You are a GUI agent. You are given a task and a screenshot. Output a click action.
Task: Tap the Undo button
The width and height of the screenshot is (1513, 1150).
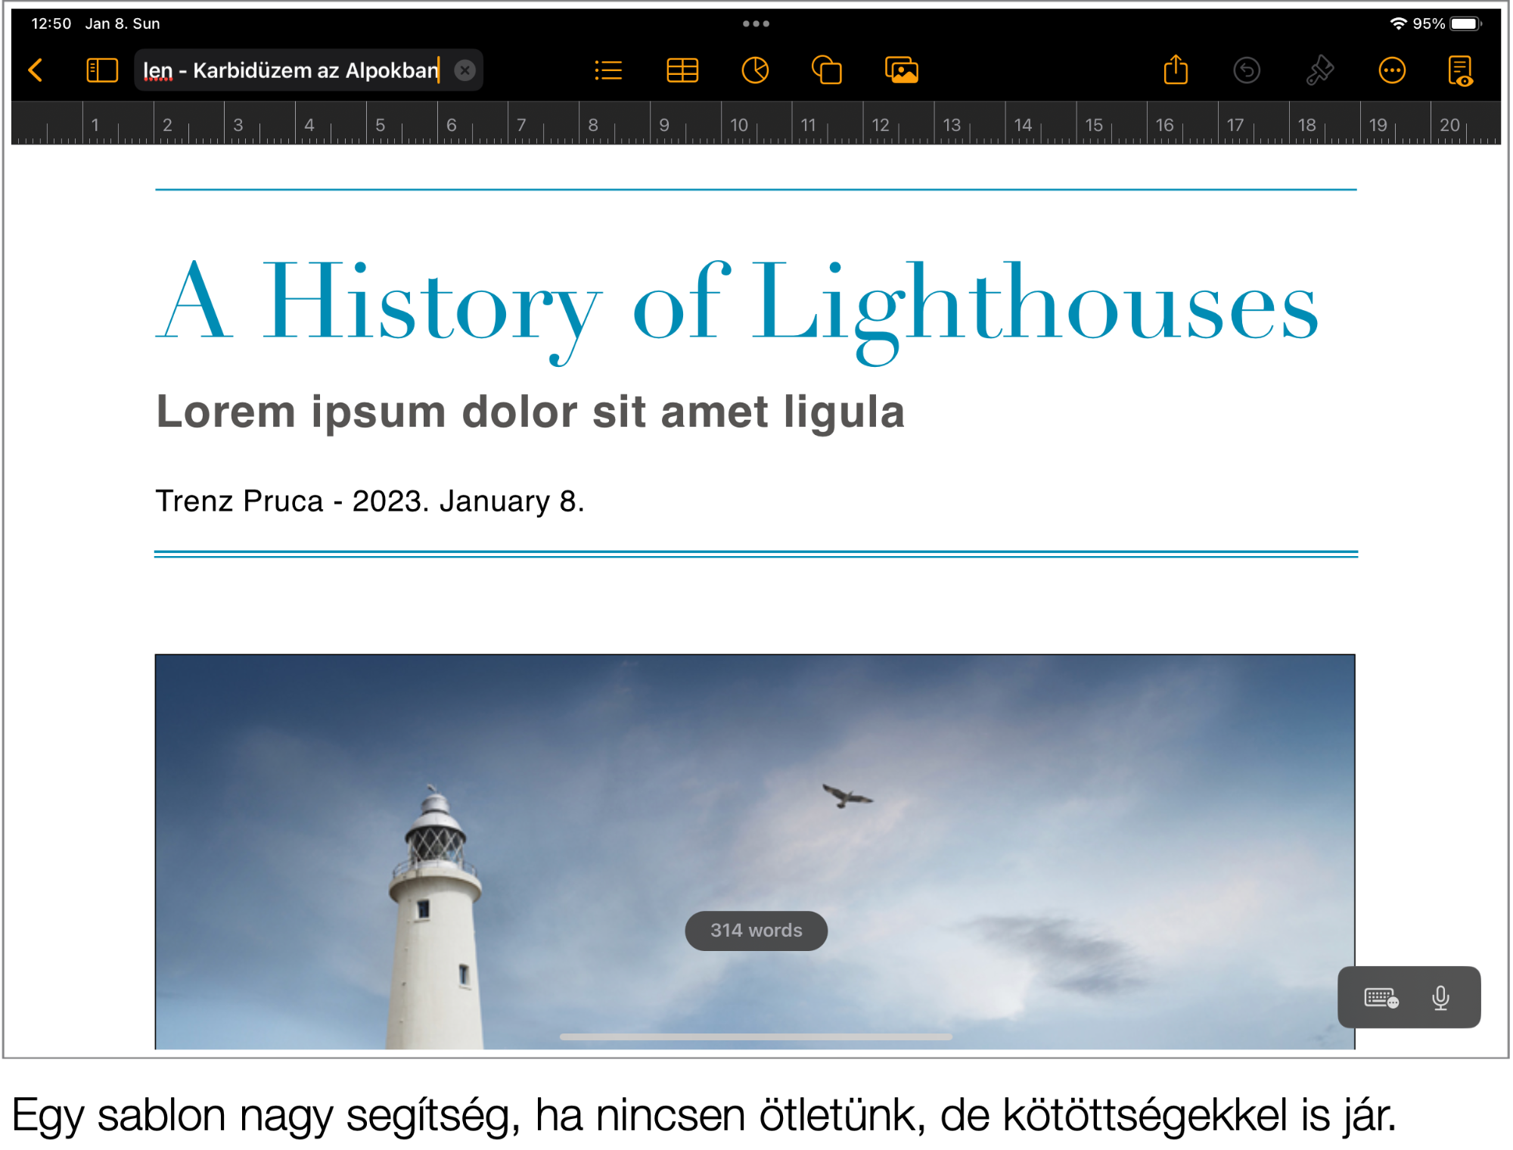coord(1246,70)
